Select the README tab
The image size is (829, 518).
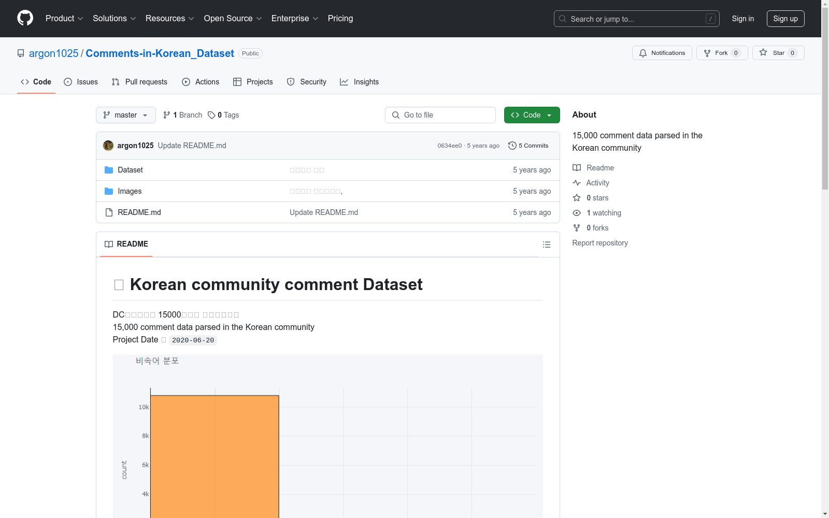(126, 244)
